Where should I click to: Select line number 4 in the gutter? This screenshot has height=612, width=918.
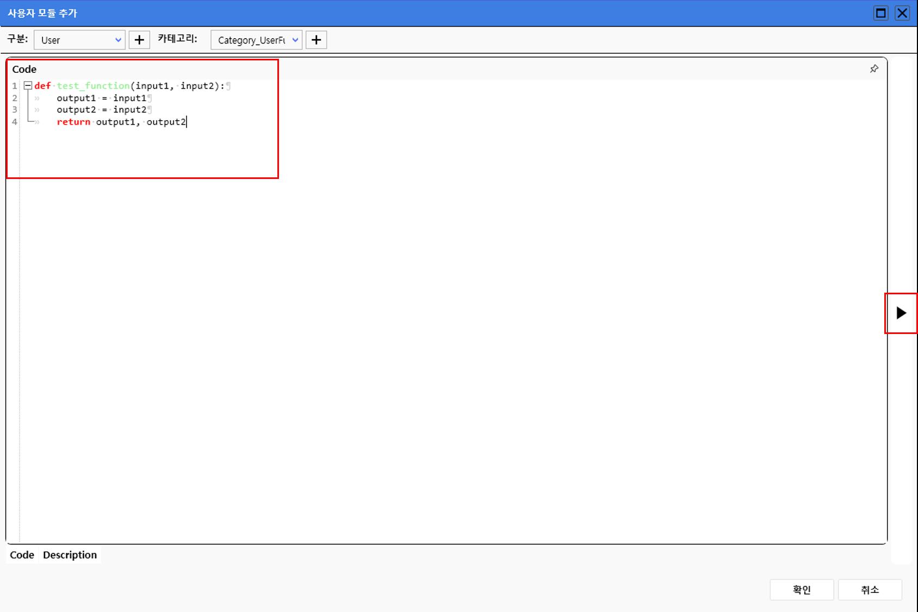[x=15, y=122]
